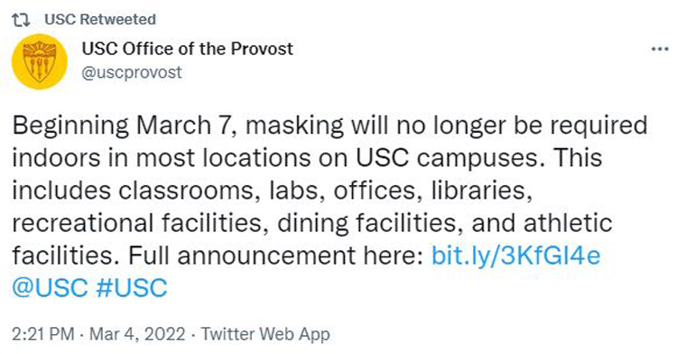Click the 'March 7' text in the tweet

coord(186,126)
